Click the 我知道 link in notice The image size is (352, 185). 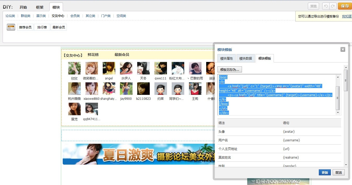click(347, 16)
